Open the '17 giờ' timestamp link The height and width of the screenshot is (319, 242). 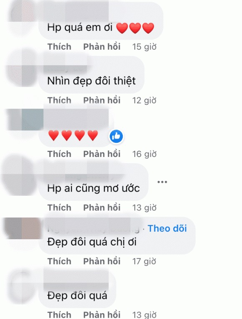[x=144, y=261]
